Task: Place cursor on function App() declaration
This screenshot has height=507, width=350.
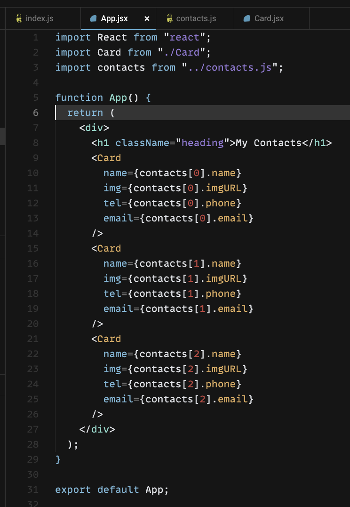Action: (103, 98)
